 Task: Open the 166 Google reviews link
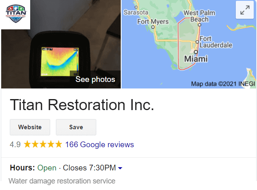[100, 145]
